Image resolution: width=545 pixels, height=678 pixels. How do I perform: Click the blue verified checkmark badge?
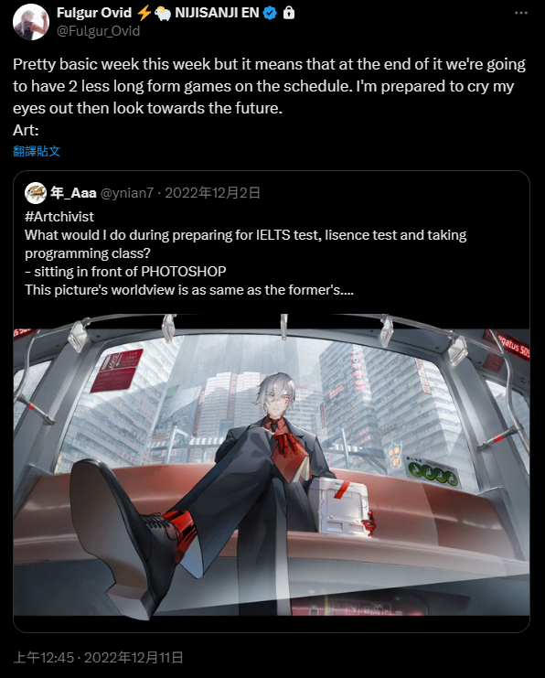point(270,14)
